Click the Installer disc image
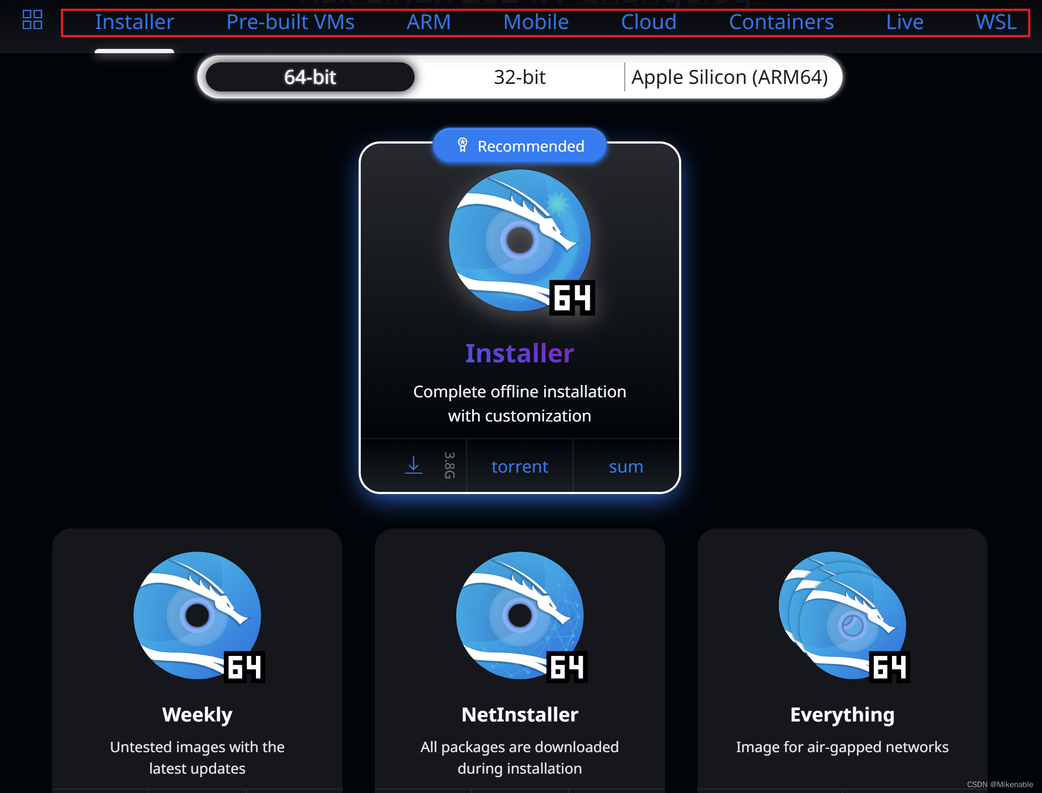This screenshot has width=1042, height=793. 520,241
